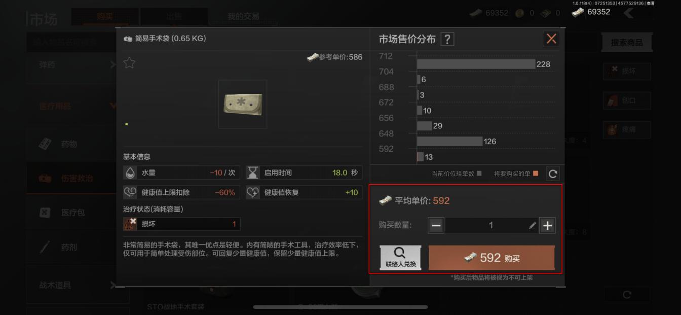
Task: Collapse the 医疗用品 category
Action: [x=78, y=106]
